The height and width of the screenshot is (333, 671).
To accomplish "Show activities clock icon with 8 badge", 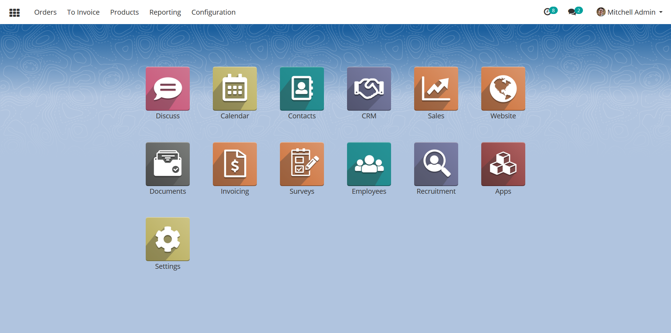I will click(x=550, y=12).
